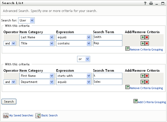Open the 'and' operator dropdown beside Department
This screenshot has width=167, height=122.
tap(10, 82)
